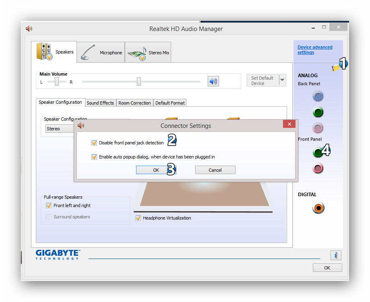The height and width of the screenshot is (302, 370).
Task: Open the Default Format tab
Action: tap(170, 103)
